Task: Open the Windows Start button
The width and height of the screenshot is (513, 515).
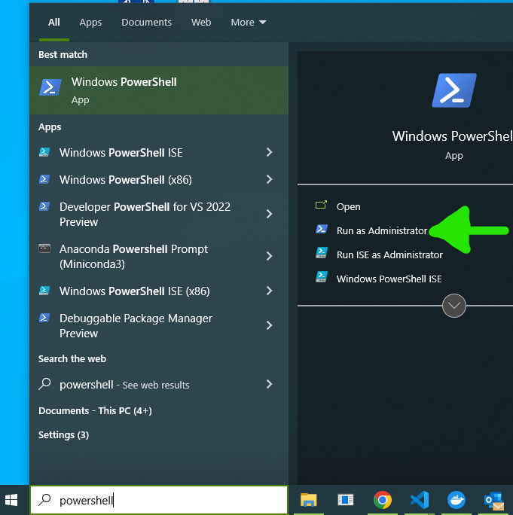Action: 11,500
